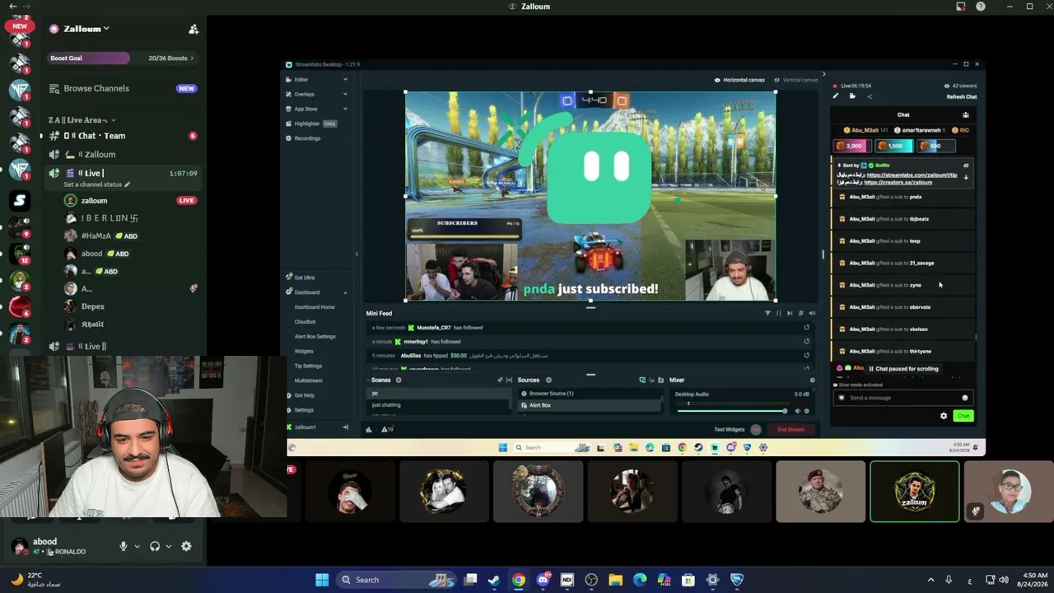This screenshot has height=593, width=1054.
Task: Replay the Musstafa_CR7 follow alert
Action: tap(806, 328)
